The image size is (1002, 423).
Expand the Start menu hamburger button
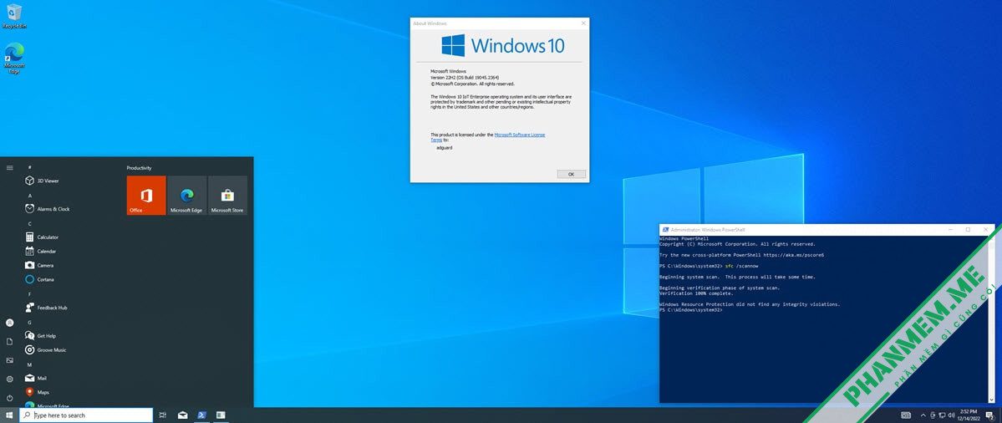pos(9,167)
